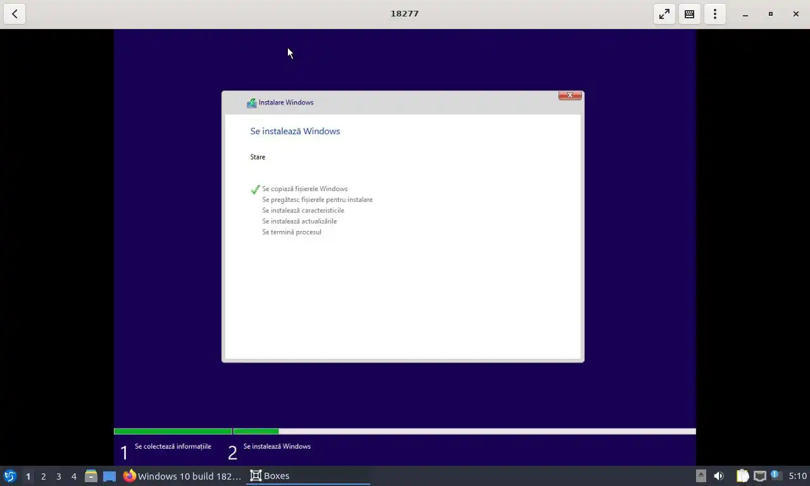Click the removable media tray icon
The height and width of the screenshot is (486, 810).
click(x=701, y=476)
